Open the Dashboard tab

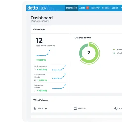point(72,8)
